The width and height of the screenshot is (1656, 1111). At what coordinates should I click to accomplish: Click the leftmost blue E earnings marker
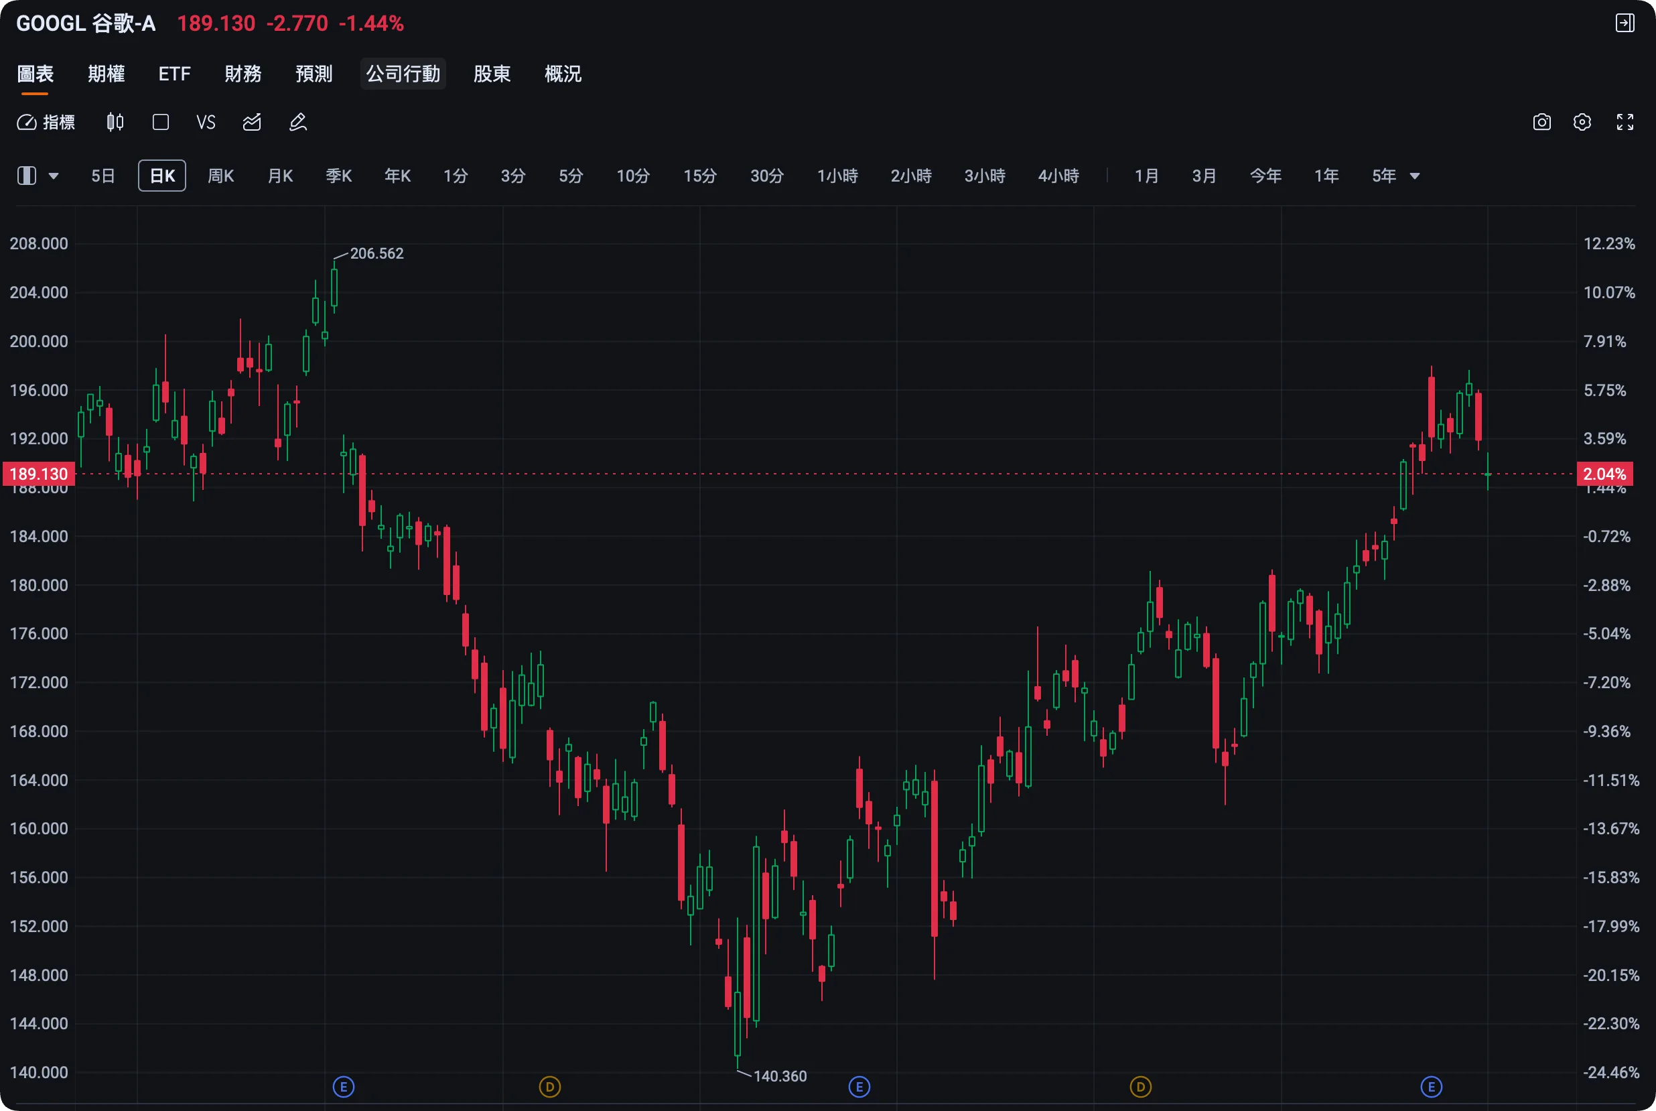(x=344, y=1086)
